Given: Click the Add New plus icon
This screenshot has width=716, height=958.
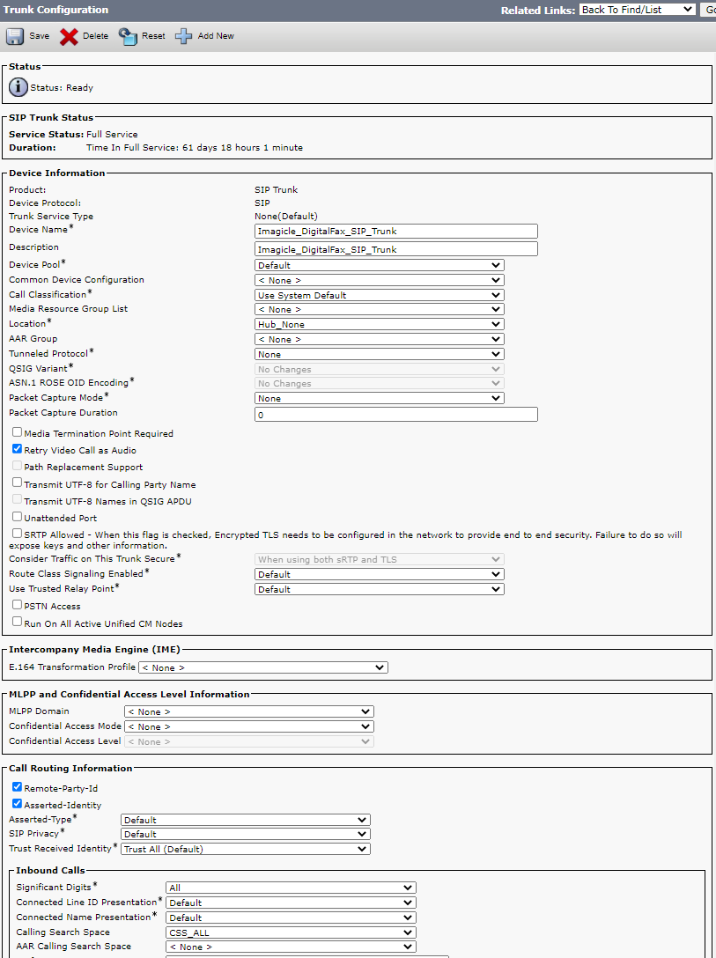Looking at the screenshot, I should (183, 36).
